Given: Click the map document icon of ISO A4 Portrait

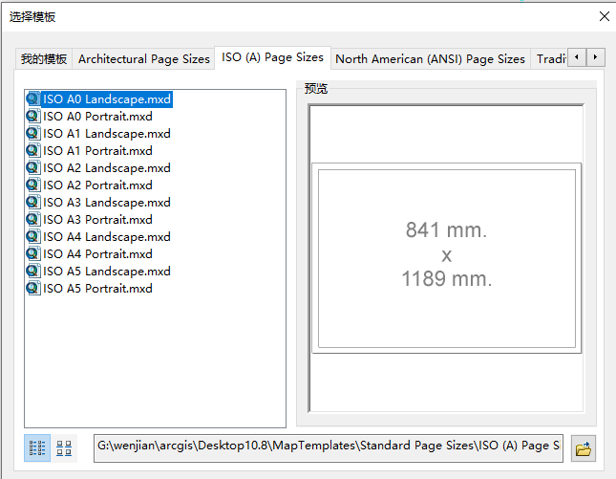Looking at the screenshot, I should coord(33,253).
